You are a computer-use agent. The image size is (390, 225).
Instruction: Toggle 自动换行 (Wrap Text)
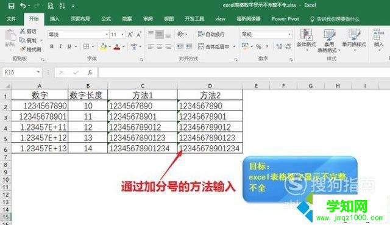[211, 34]
